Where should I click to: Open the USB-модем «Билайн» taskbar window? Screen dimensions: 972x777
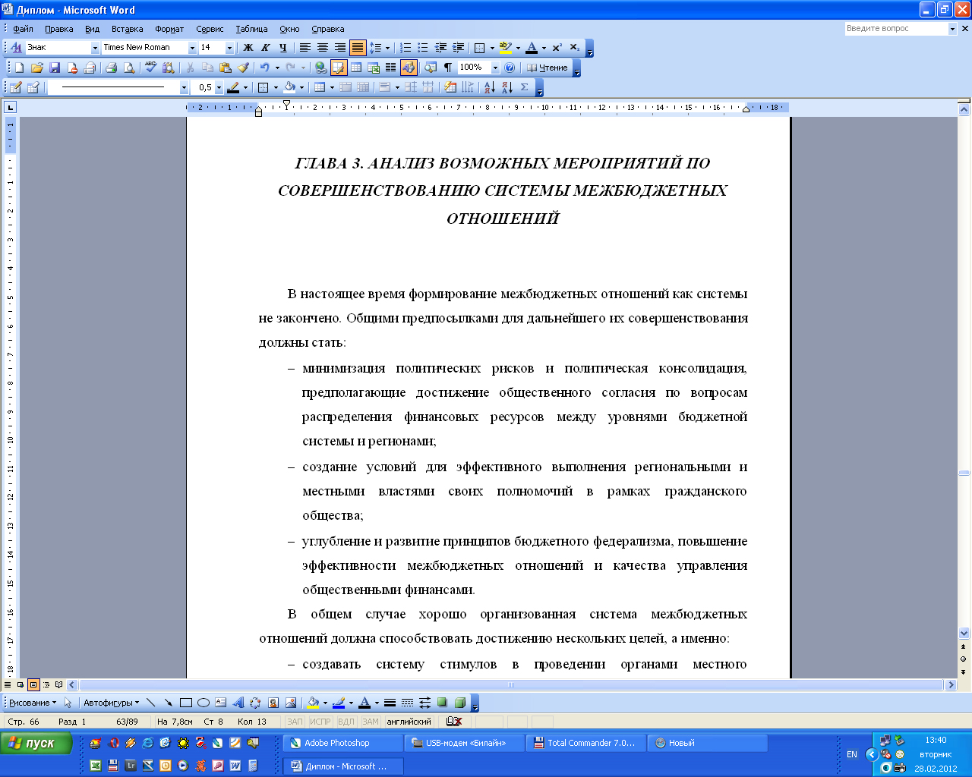point(464,743)
